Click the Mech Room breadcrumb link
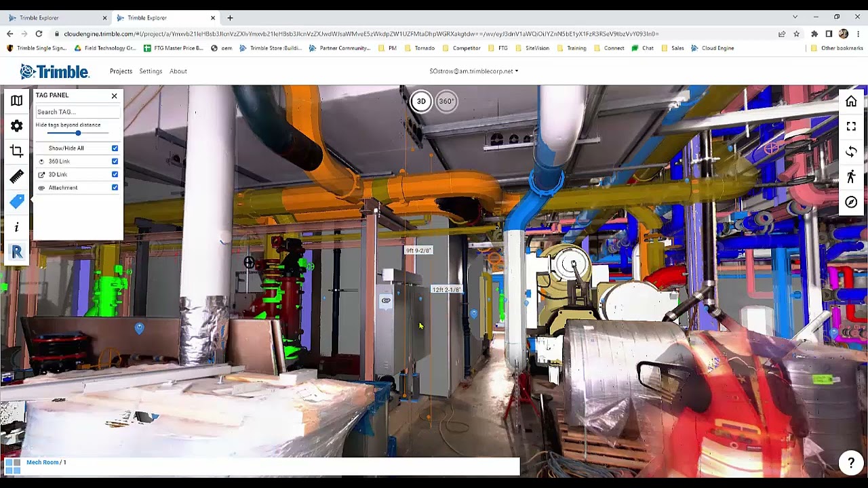 pos(42,462)
